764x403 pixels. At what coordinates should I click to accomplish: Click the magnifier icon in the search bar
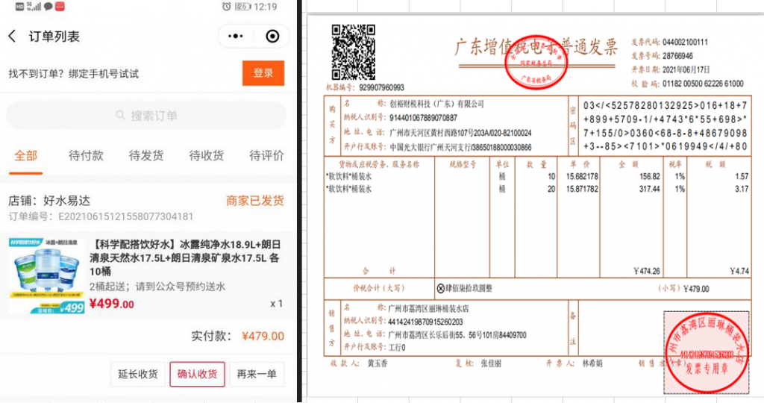[x=121, y=116]
